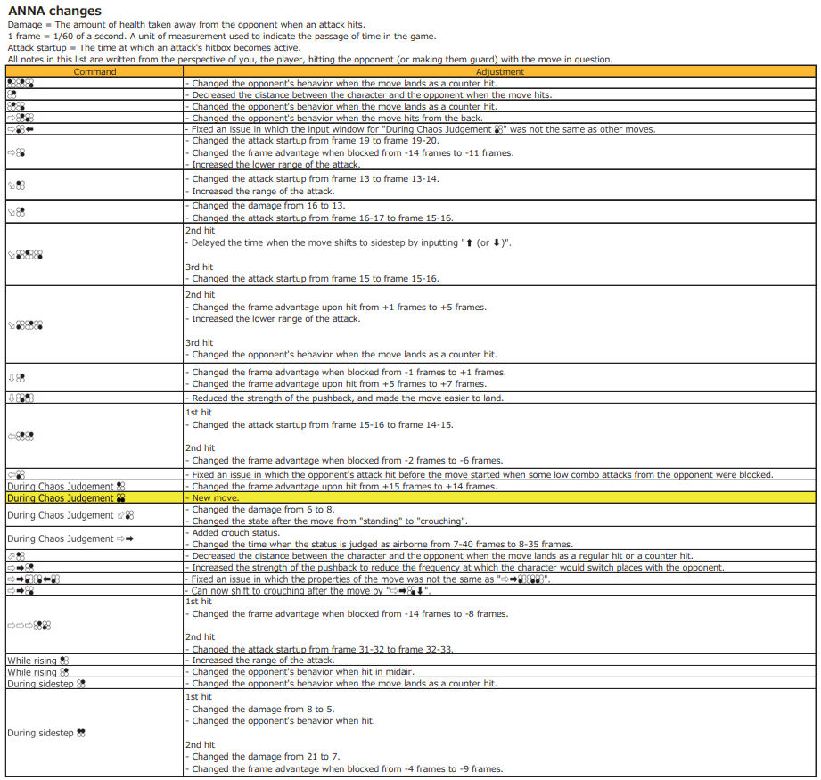Click "Changed the attack startup from frame 16-17 to frame 15-16."
The image size is (821, 780).
click(319, 218)
